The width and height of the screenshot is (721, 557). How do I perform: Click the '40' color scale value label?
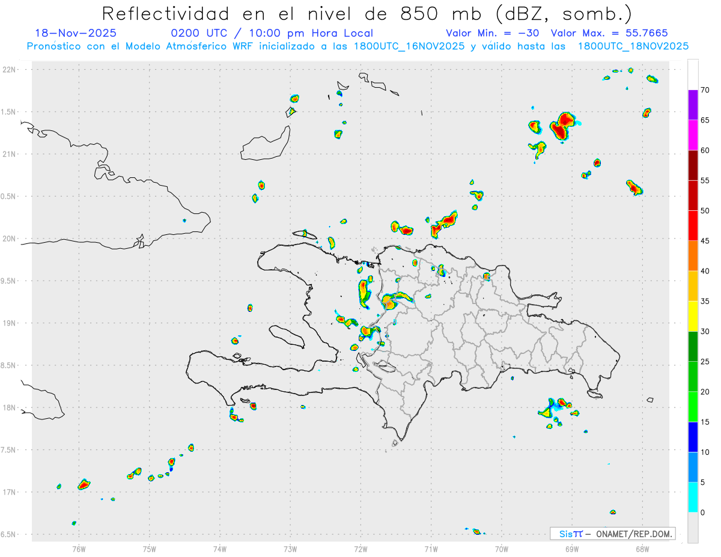(705, 271)
